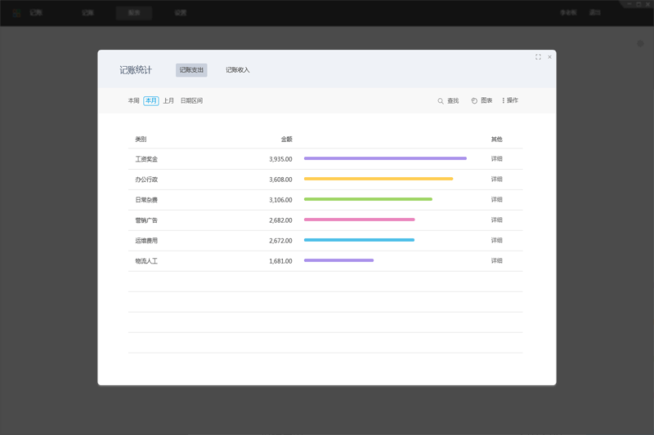Click the 记账统计 dialog title

(x=136, y=70)
